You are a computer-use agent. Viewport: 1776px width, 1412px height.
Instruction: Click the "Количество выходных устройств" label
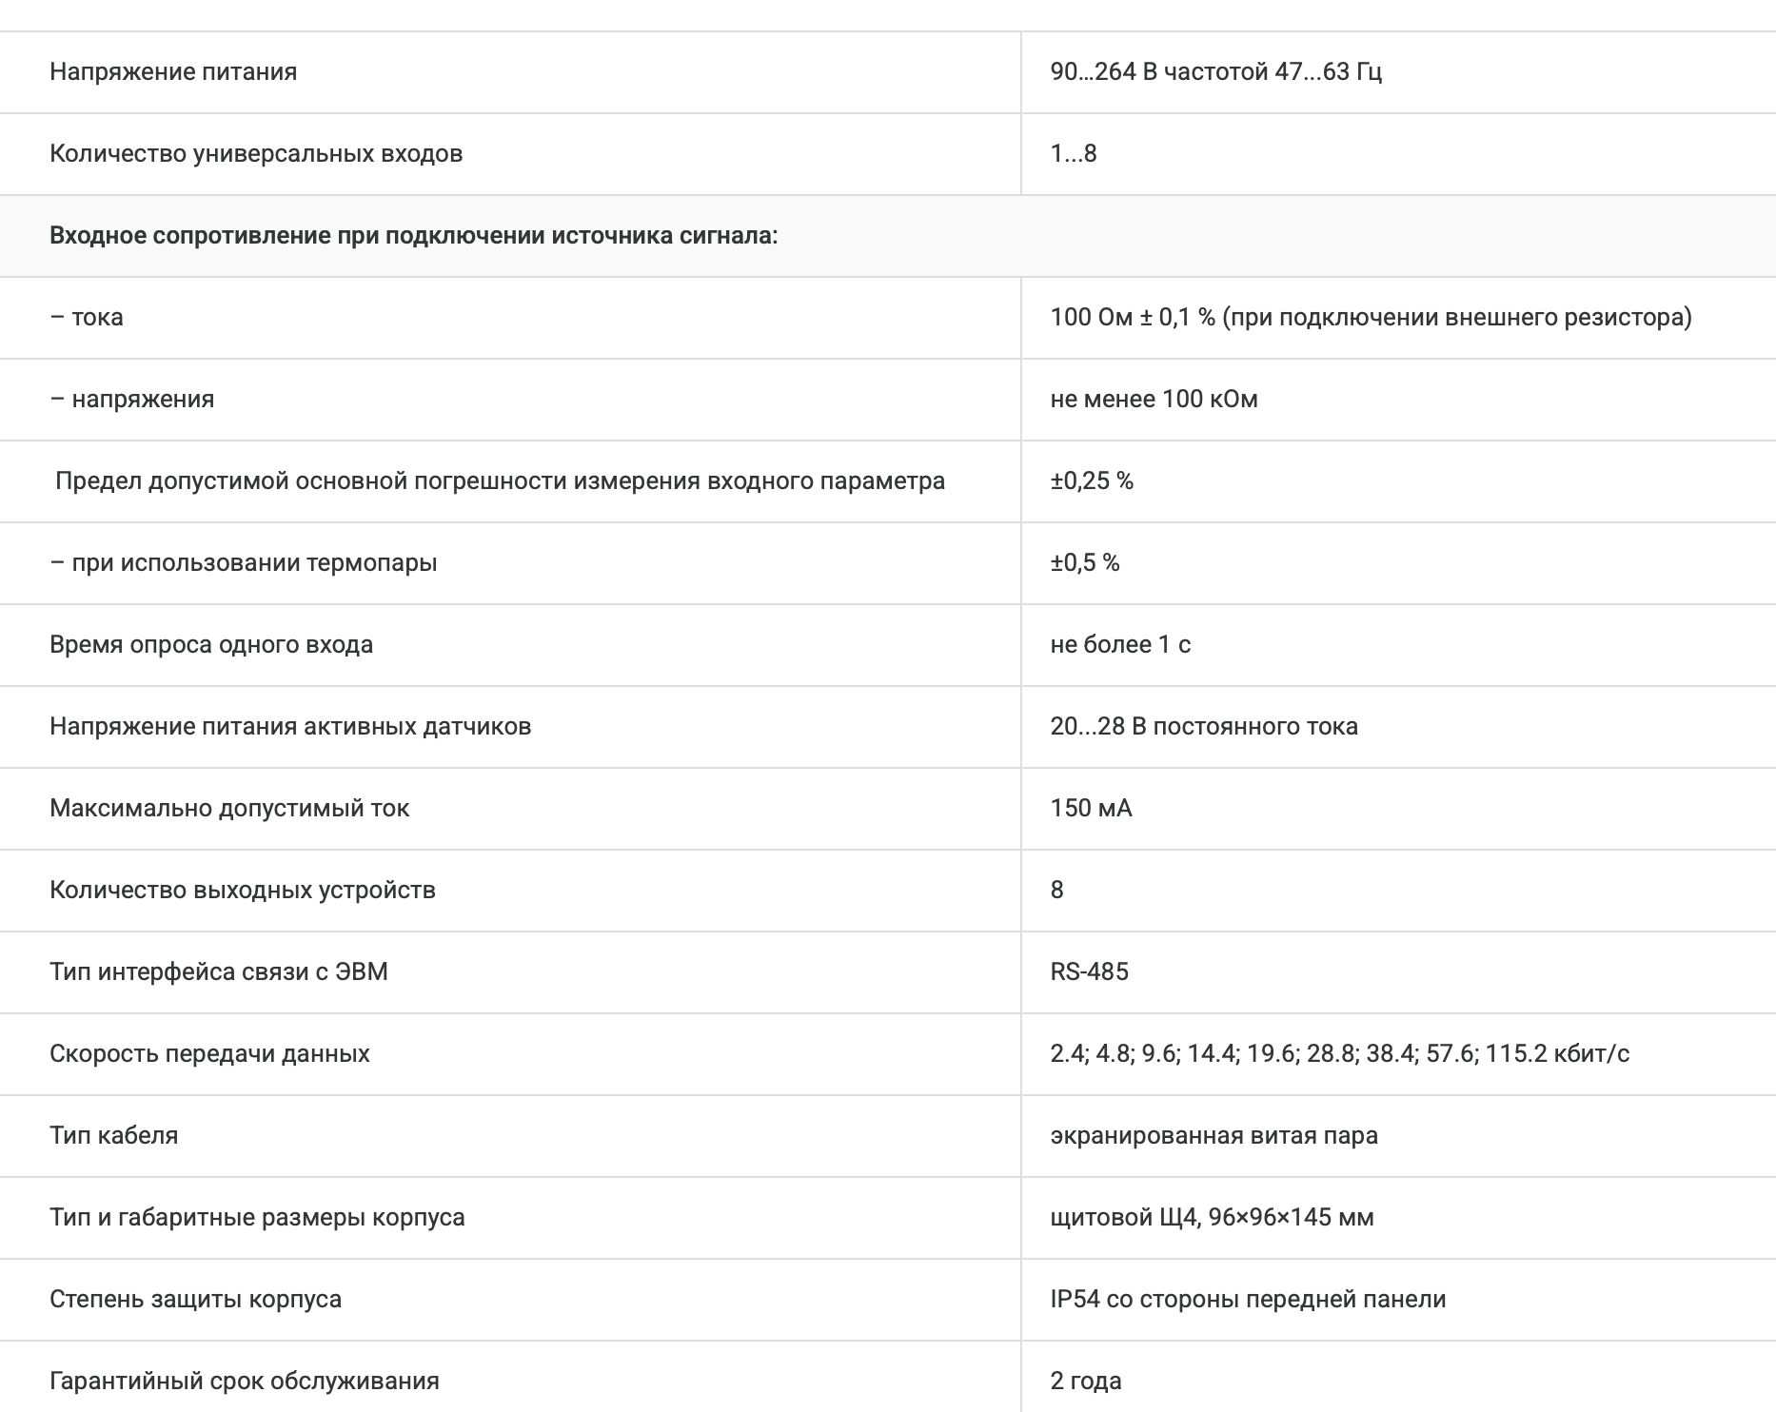point(243,891)
